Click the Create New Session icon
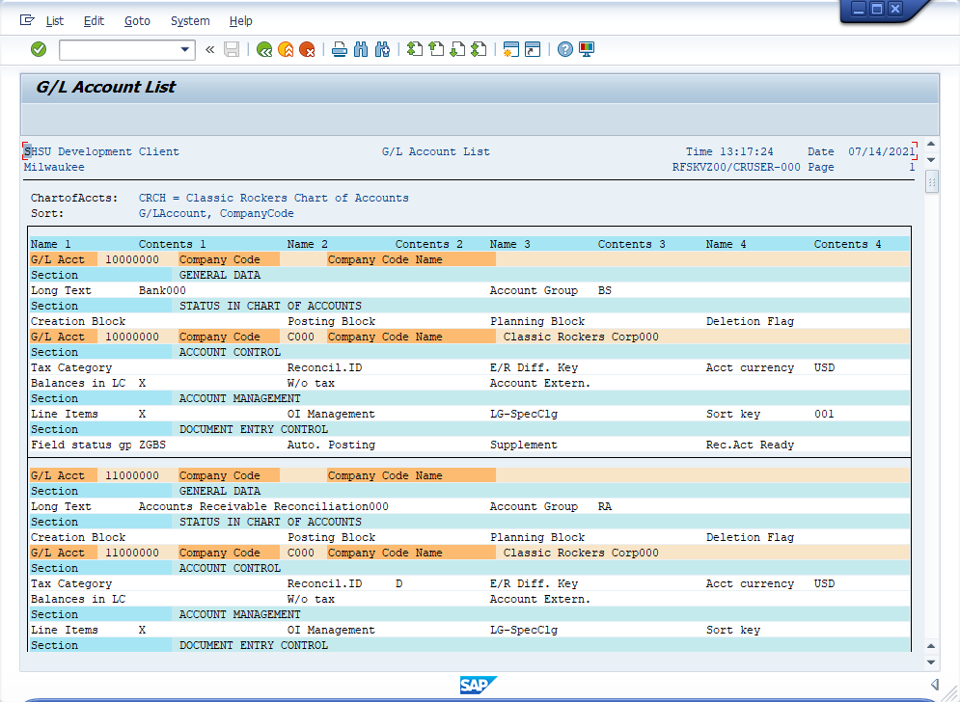The width and height of the screenshot is (960, 702). (511, 49)
